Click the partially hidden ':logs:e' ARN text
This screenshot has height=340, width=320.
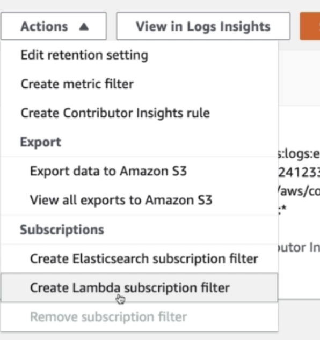[x=299, y=154]
